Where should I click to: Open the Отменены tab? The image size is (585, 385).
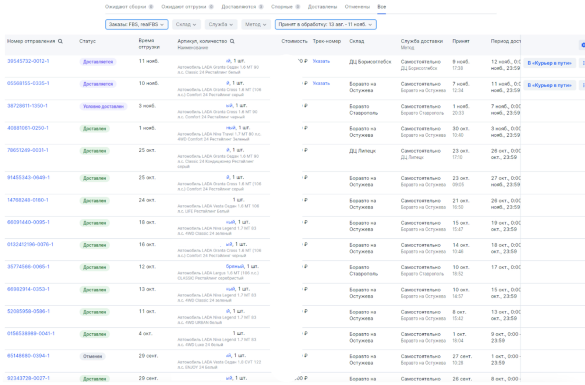[x=357, y=7]
